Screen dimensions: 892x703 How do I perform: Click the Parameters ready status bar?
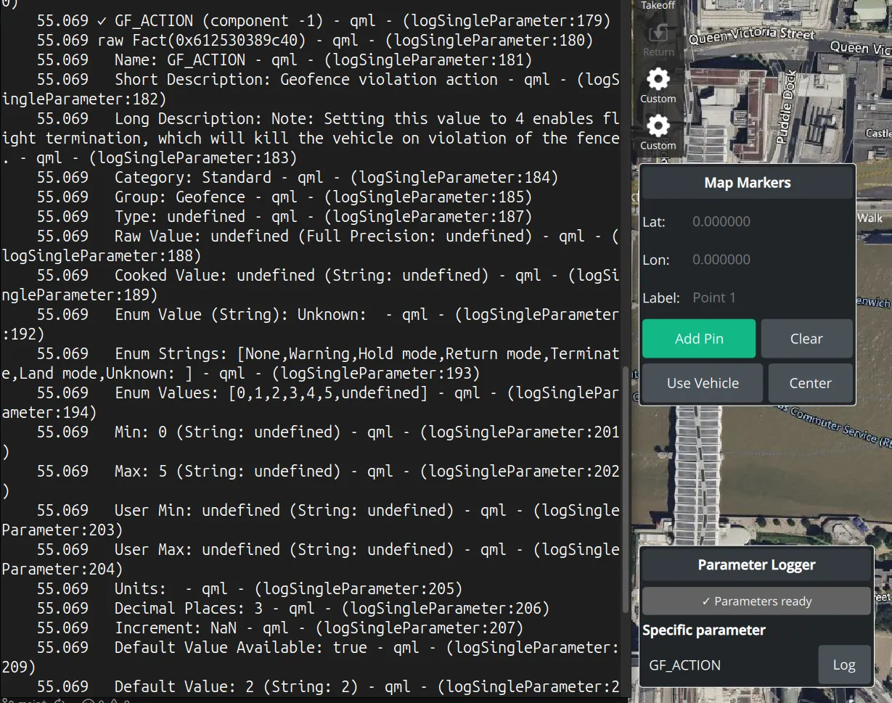(x=756, y=601)
